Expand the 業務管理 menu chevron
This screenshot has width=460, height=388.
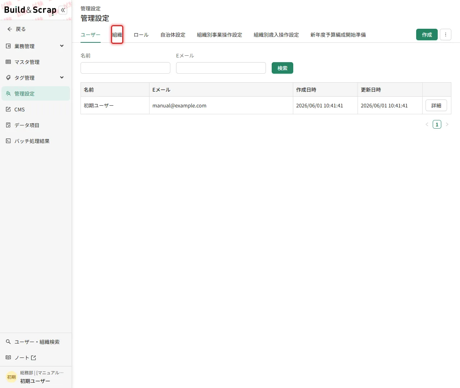pos(62,46)
